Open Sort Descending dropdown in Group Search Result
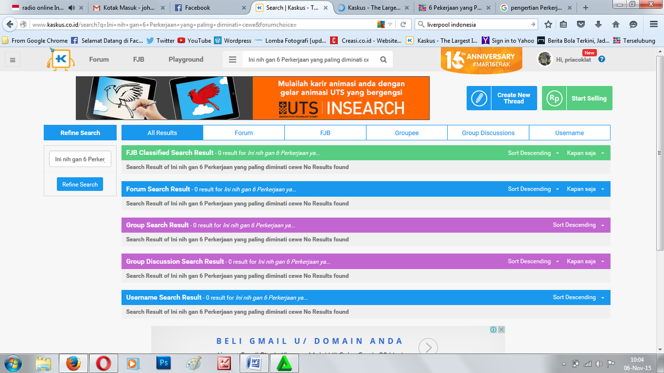This screenshot has width=664, height=373. coord(578,225)
